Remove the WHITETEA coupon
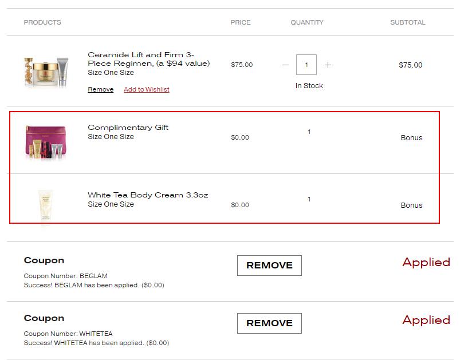Screen dimensions: 472x360 pos(268,323)
